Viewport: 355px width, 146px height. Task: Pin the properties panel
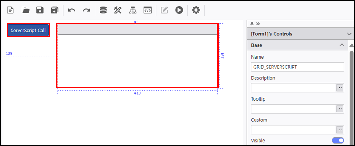[x=252, y=24]
